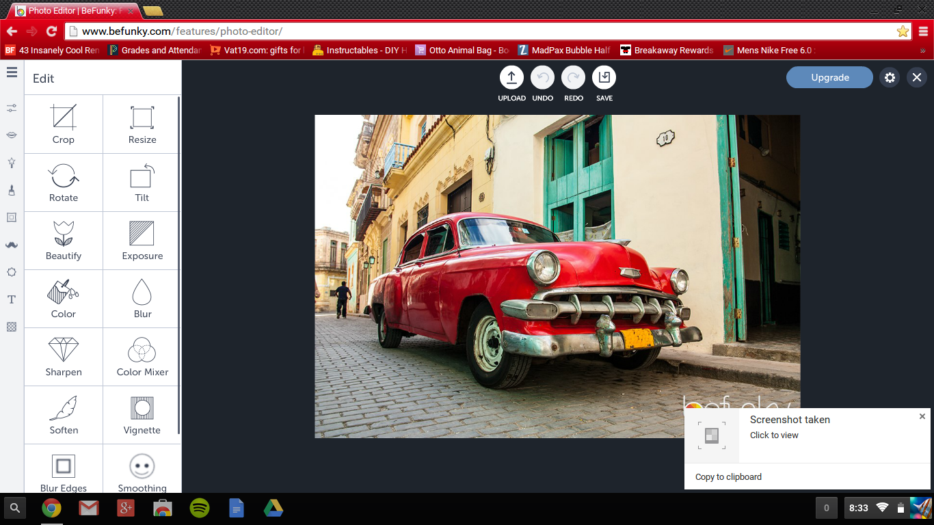Open Google+ from the shelf

tap(125, 508)
